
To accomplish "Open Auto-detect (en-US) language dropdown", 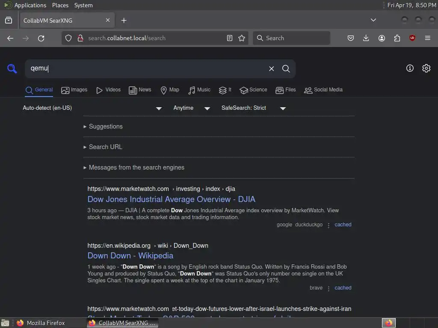I will [92, 108].
